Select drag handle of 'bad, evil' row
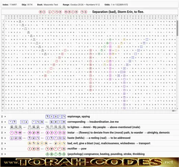The width and height of the screenshot is (179, 167). (2, 143)
